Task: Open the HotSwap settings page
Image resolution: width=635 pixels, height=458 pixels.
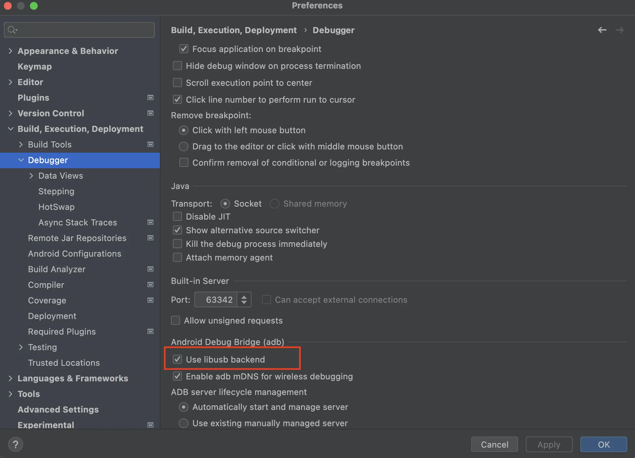Action: point(56,207)
